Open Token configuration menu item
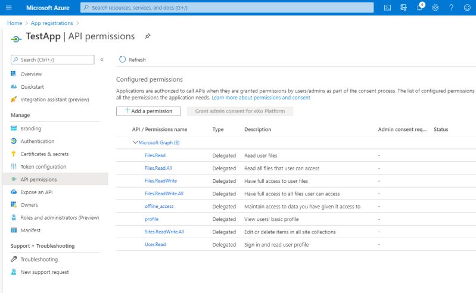The width and height of the screenshot is (476, 293). click(x=43, y=167)
